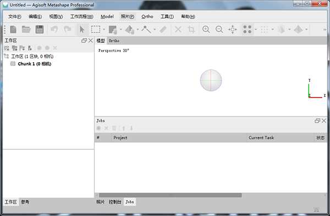The height and width of the screenshot is (216, 330).
Task: Float the 工作区 panel with undock button
Action: click(x=84, y=41)
